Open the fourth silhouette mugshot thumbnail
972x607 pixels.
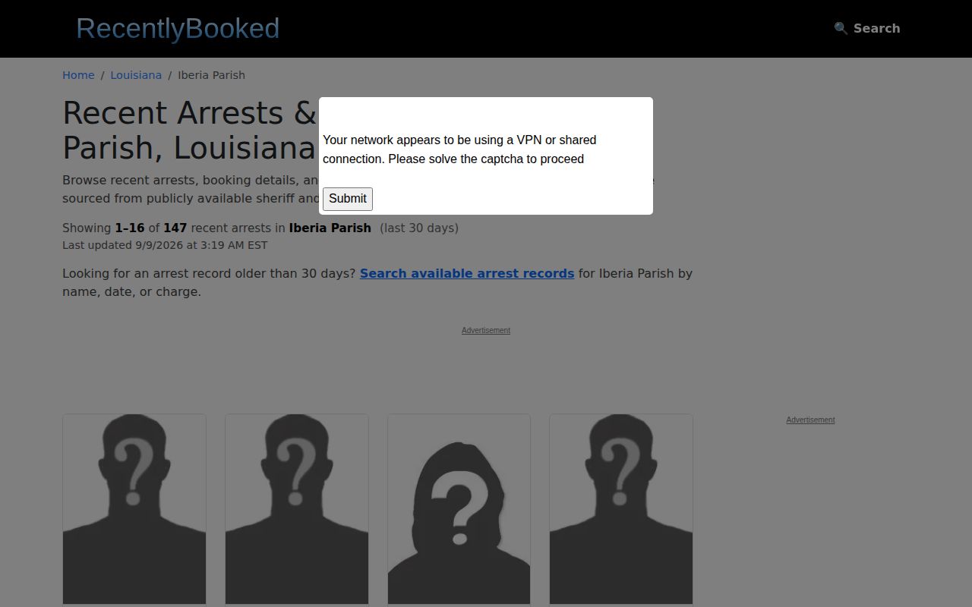point(621,509)
